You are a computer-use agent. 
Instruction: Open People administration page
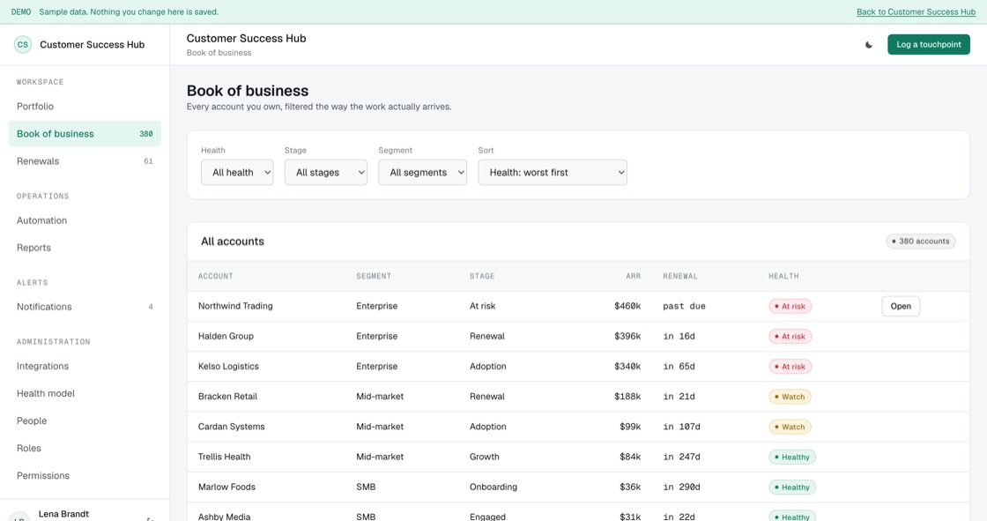85,421
